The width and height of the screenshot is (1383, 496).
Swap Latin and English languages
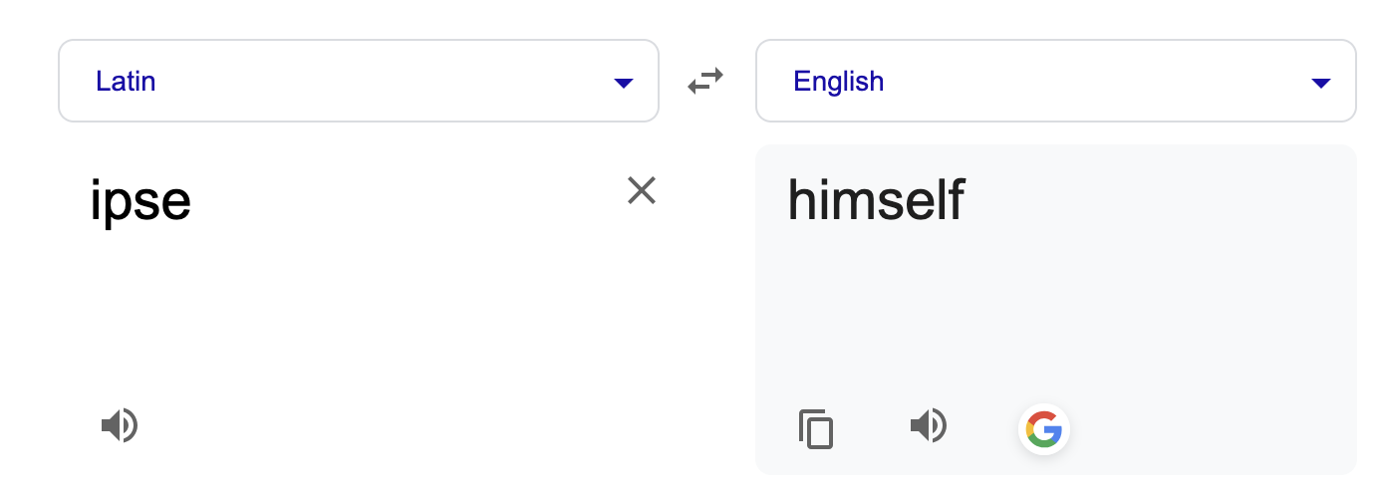705,81
